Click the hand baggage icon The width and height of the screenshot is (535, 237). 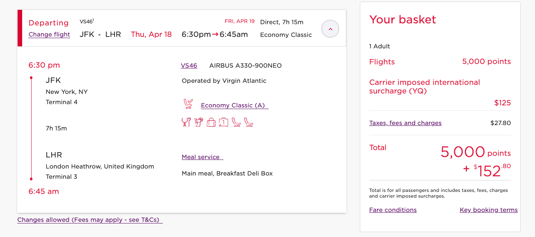[x=211, y=122]
